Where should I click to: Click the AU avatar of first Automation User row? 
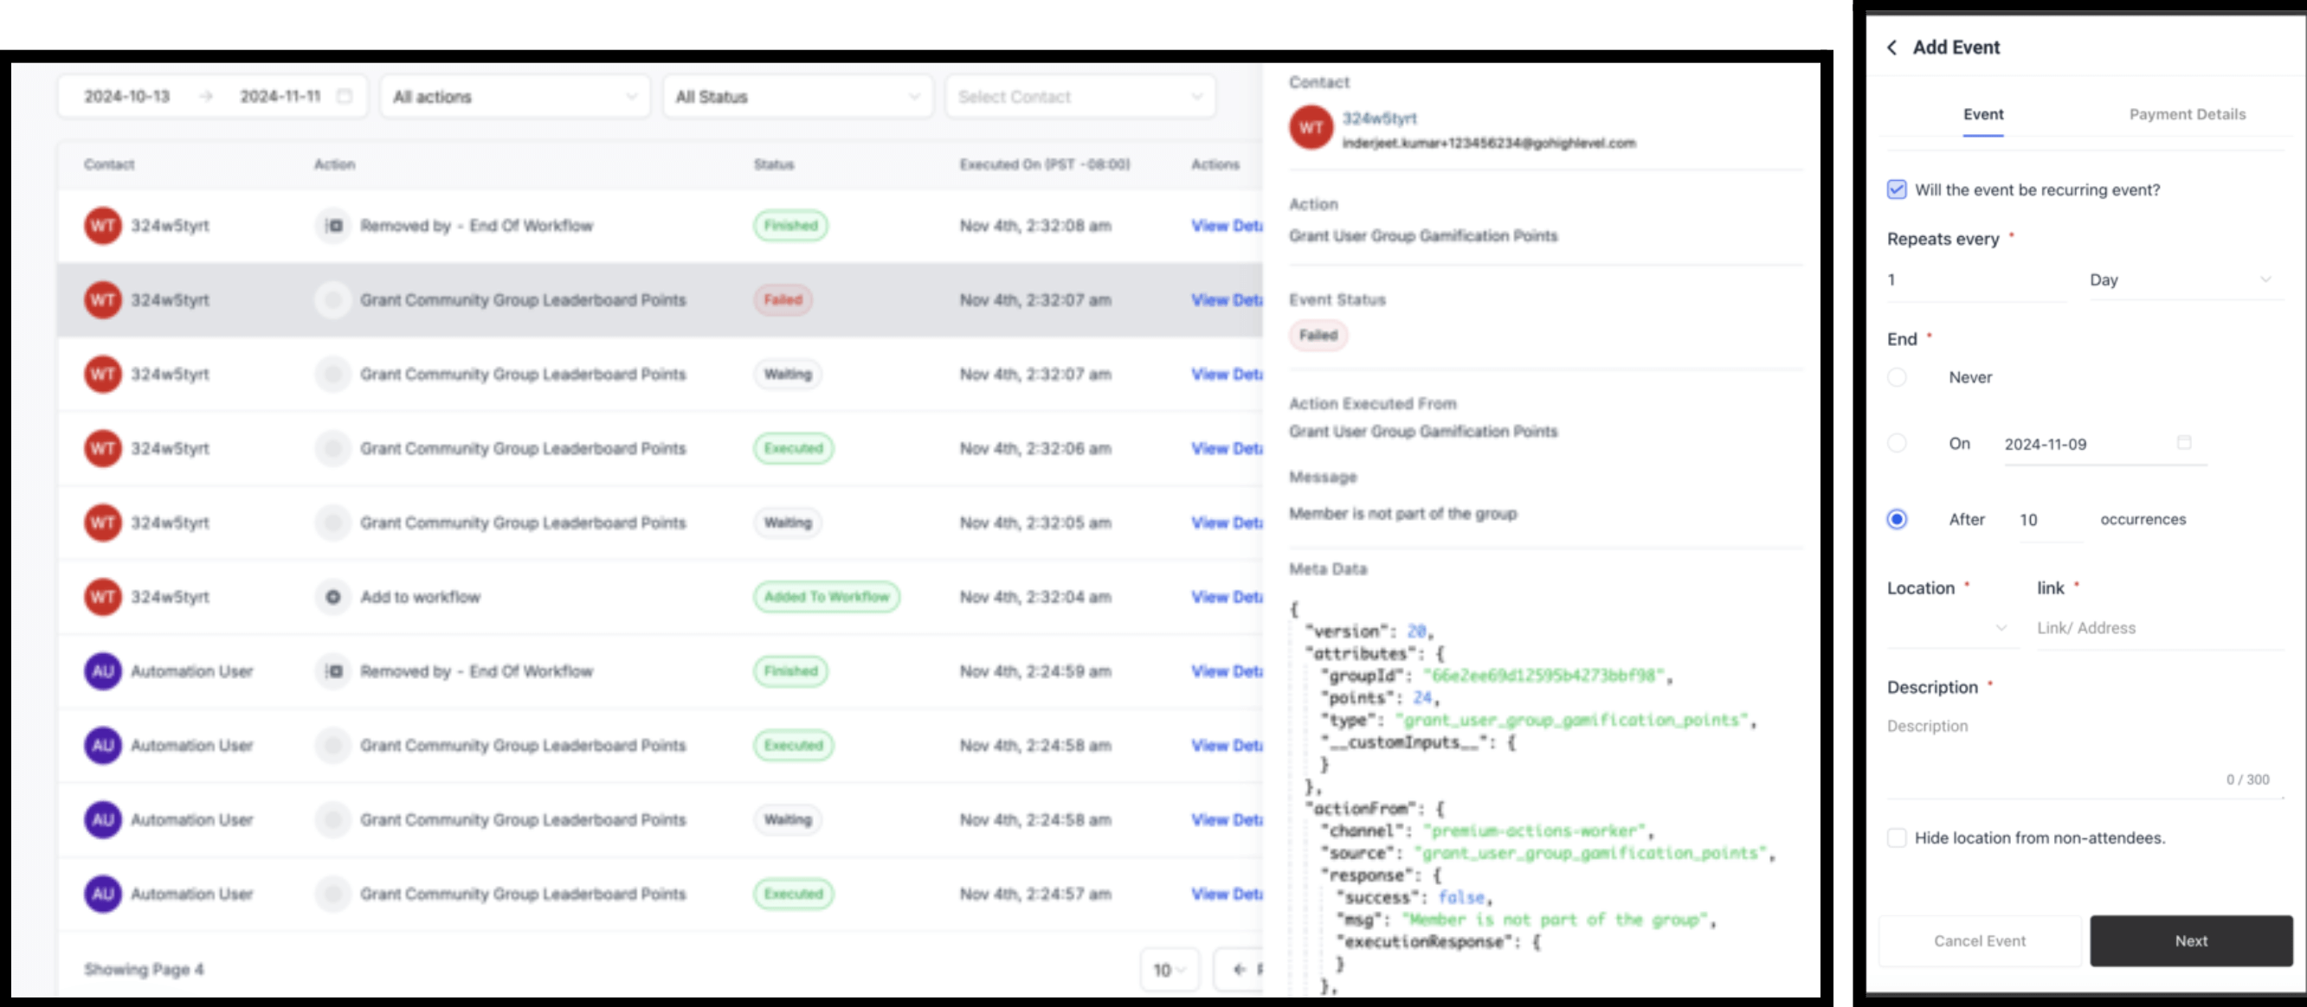(x=103, y=670)
